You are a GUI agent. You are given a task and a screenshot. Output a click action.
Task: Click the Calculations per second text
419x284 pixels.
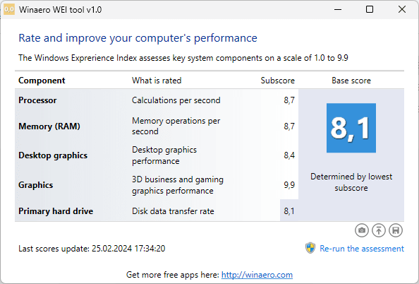(x=176, y=100)
